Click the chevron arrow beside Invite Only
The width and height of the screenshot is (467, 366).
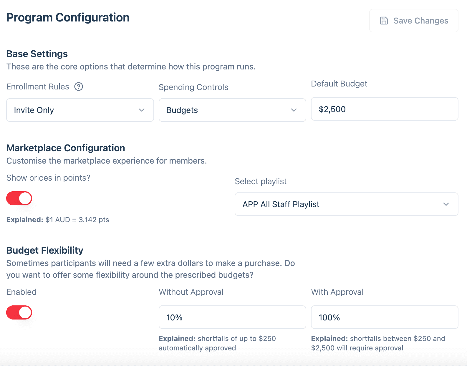coord(142,110)
